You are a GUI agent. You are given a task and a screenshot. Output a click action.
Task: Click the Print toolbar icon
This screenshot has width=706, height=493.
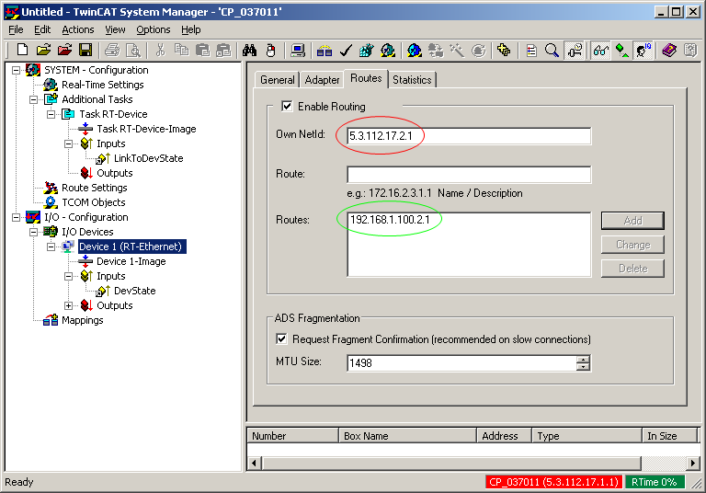pyautogui.click(x=112, y=50)
